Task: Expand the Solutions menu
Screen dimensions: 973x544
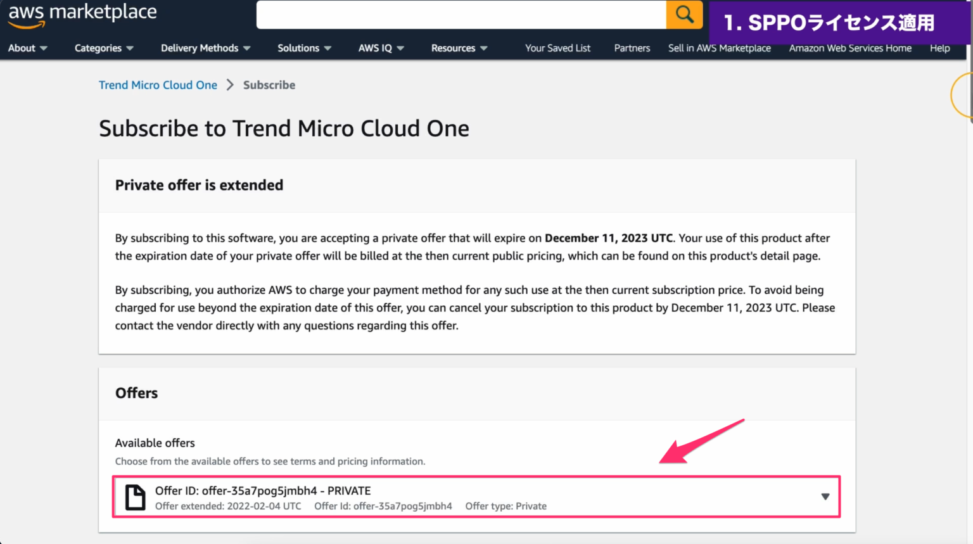Action: coord(303,47)
